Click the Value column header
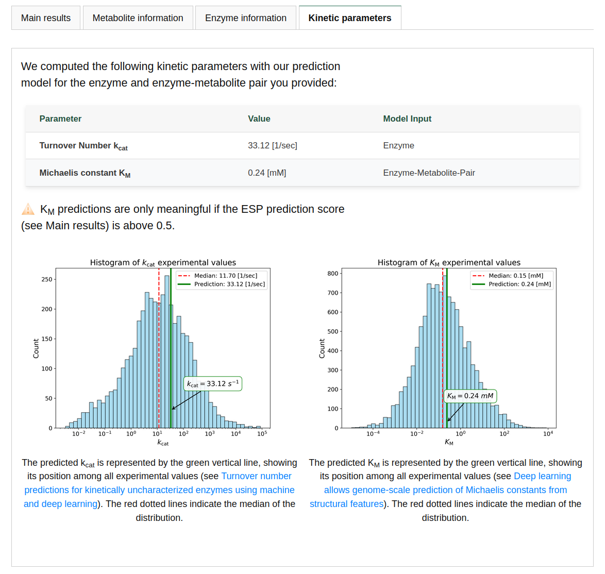The width and height of the screenshot is (605, 574). 259,119
